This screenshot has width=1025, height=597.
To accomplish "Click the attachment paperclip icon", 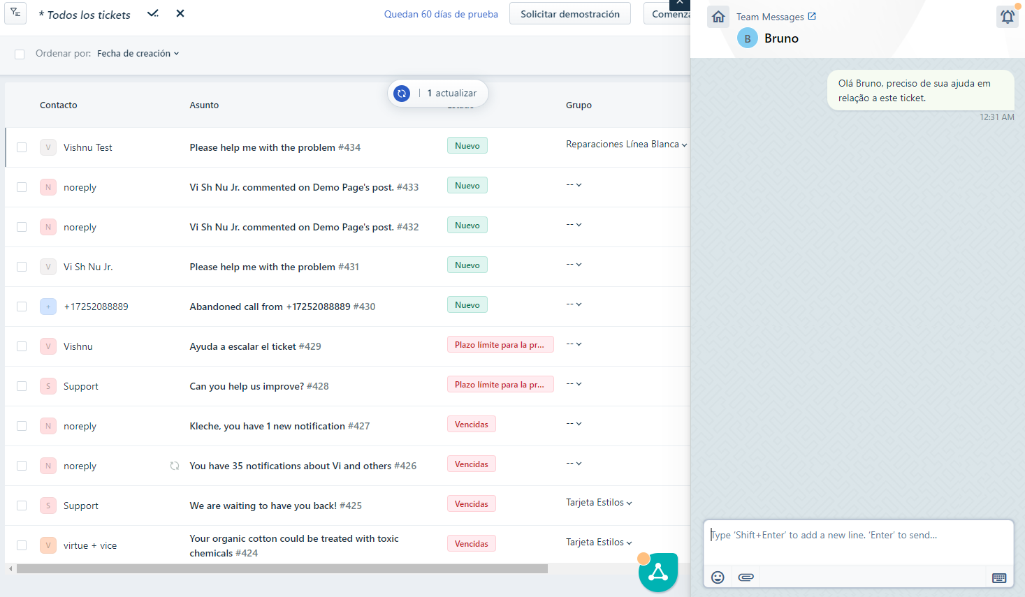I will coord(746,577).
